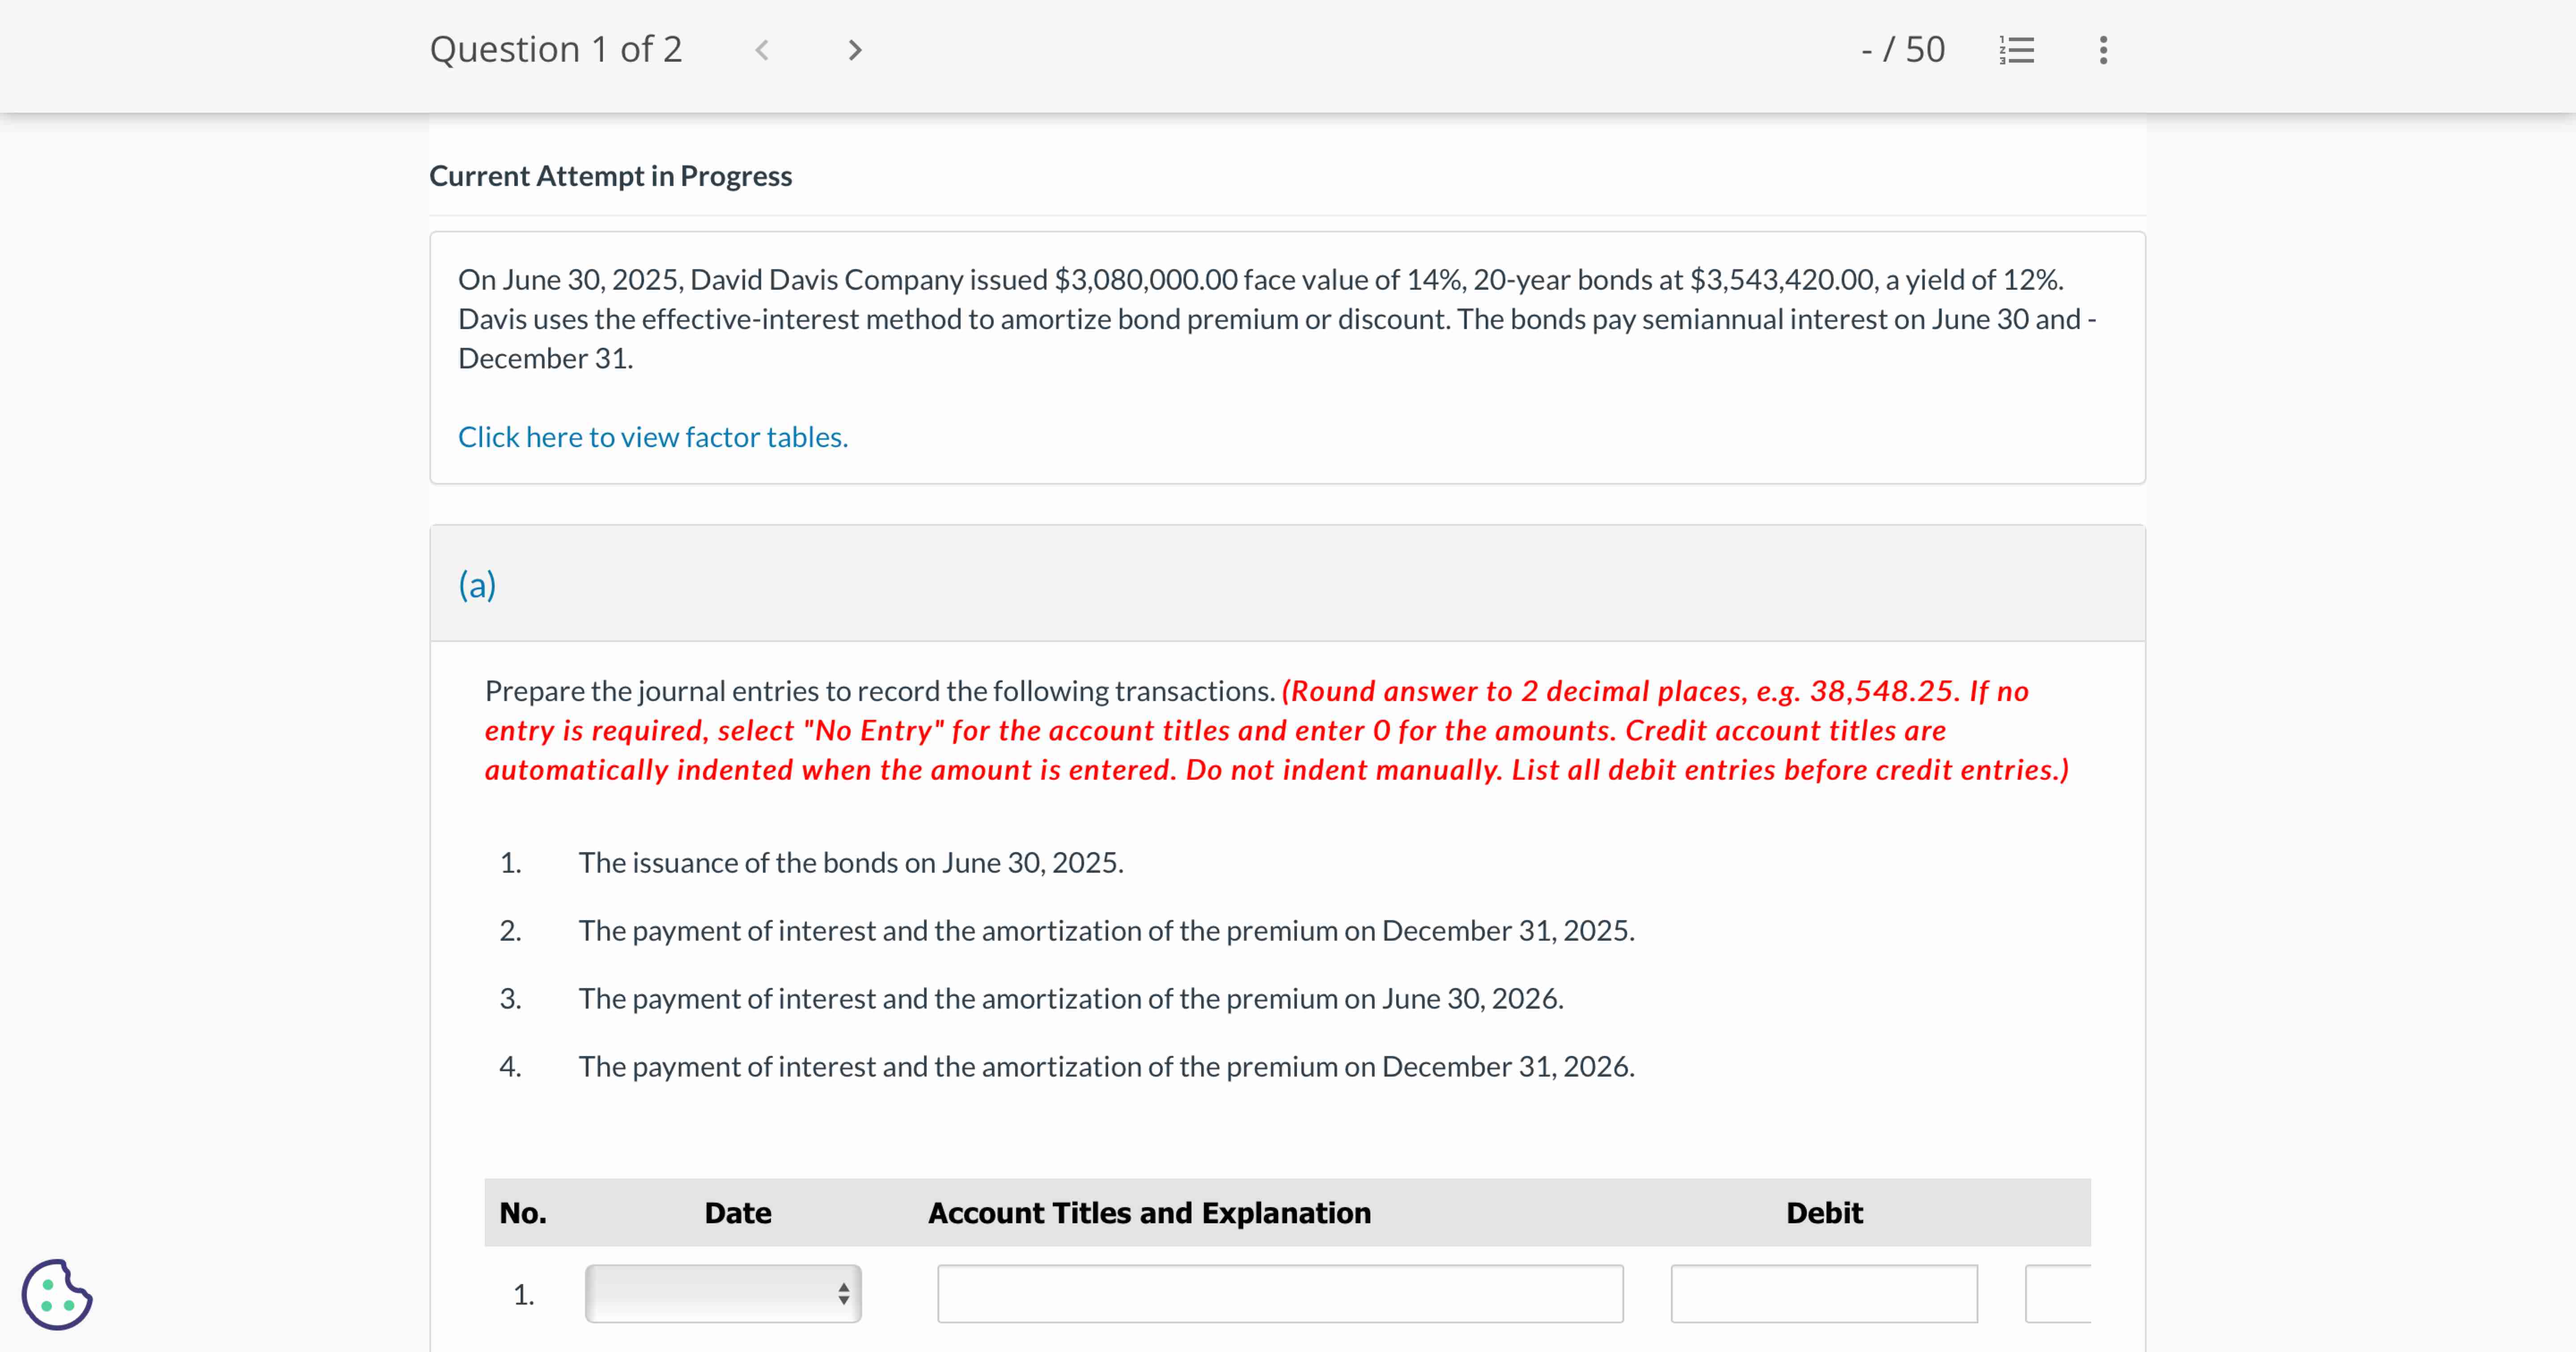Go to the next question arrow
The height and width of the screenshot is (1352, 2576).
tap(854, 50)
